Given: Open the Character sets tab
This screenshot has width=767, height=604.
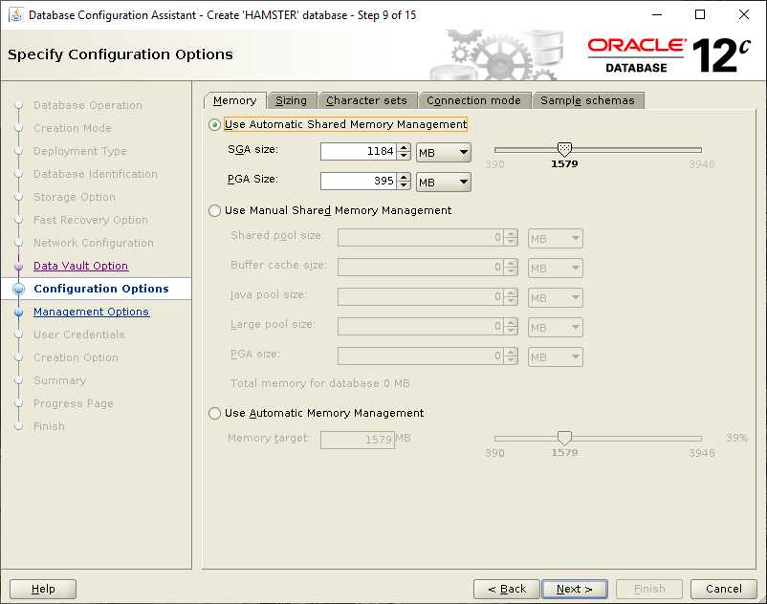Looking at the screenshot, I should [367, 100].
